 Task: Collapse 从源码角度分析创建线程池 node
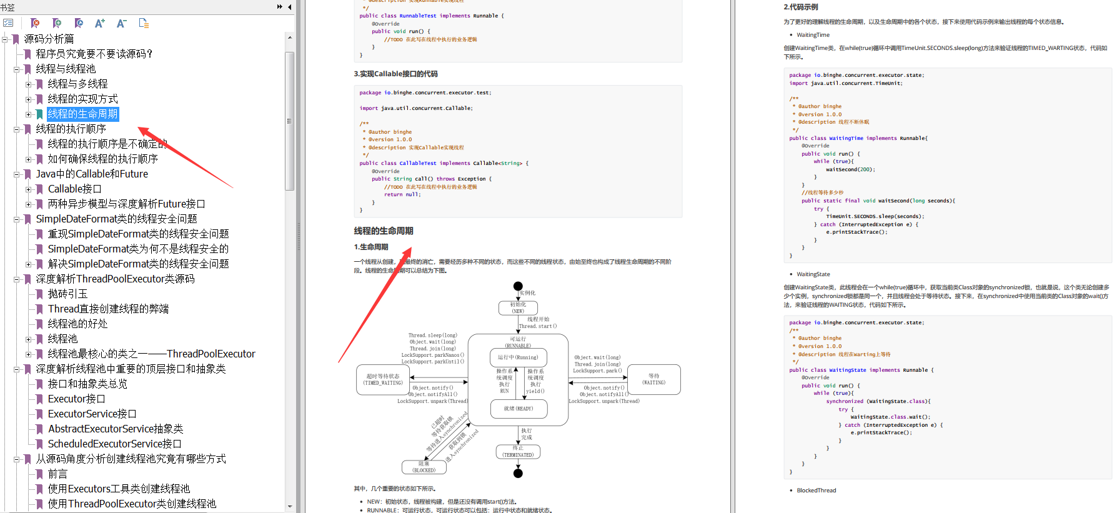(x=17, y=459)
